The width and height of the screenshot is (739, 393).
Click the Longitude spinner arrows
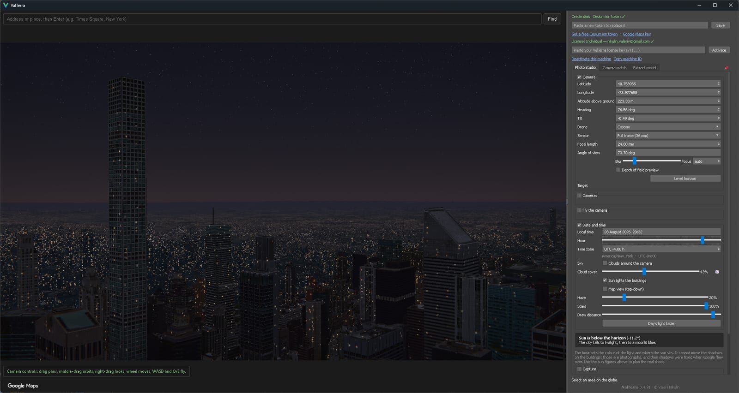coord(719,92)
